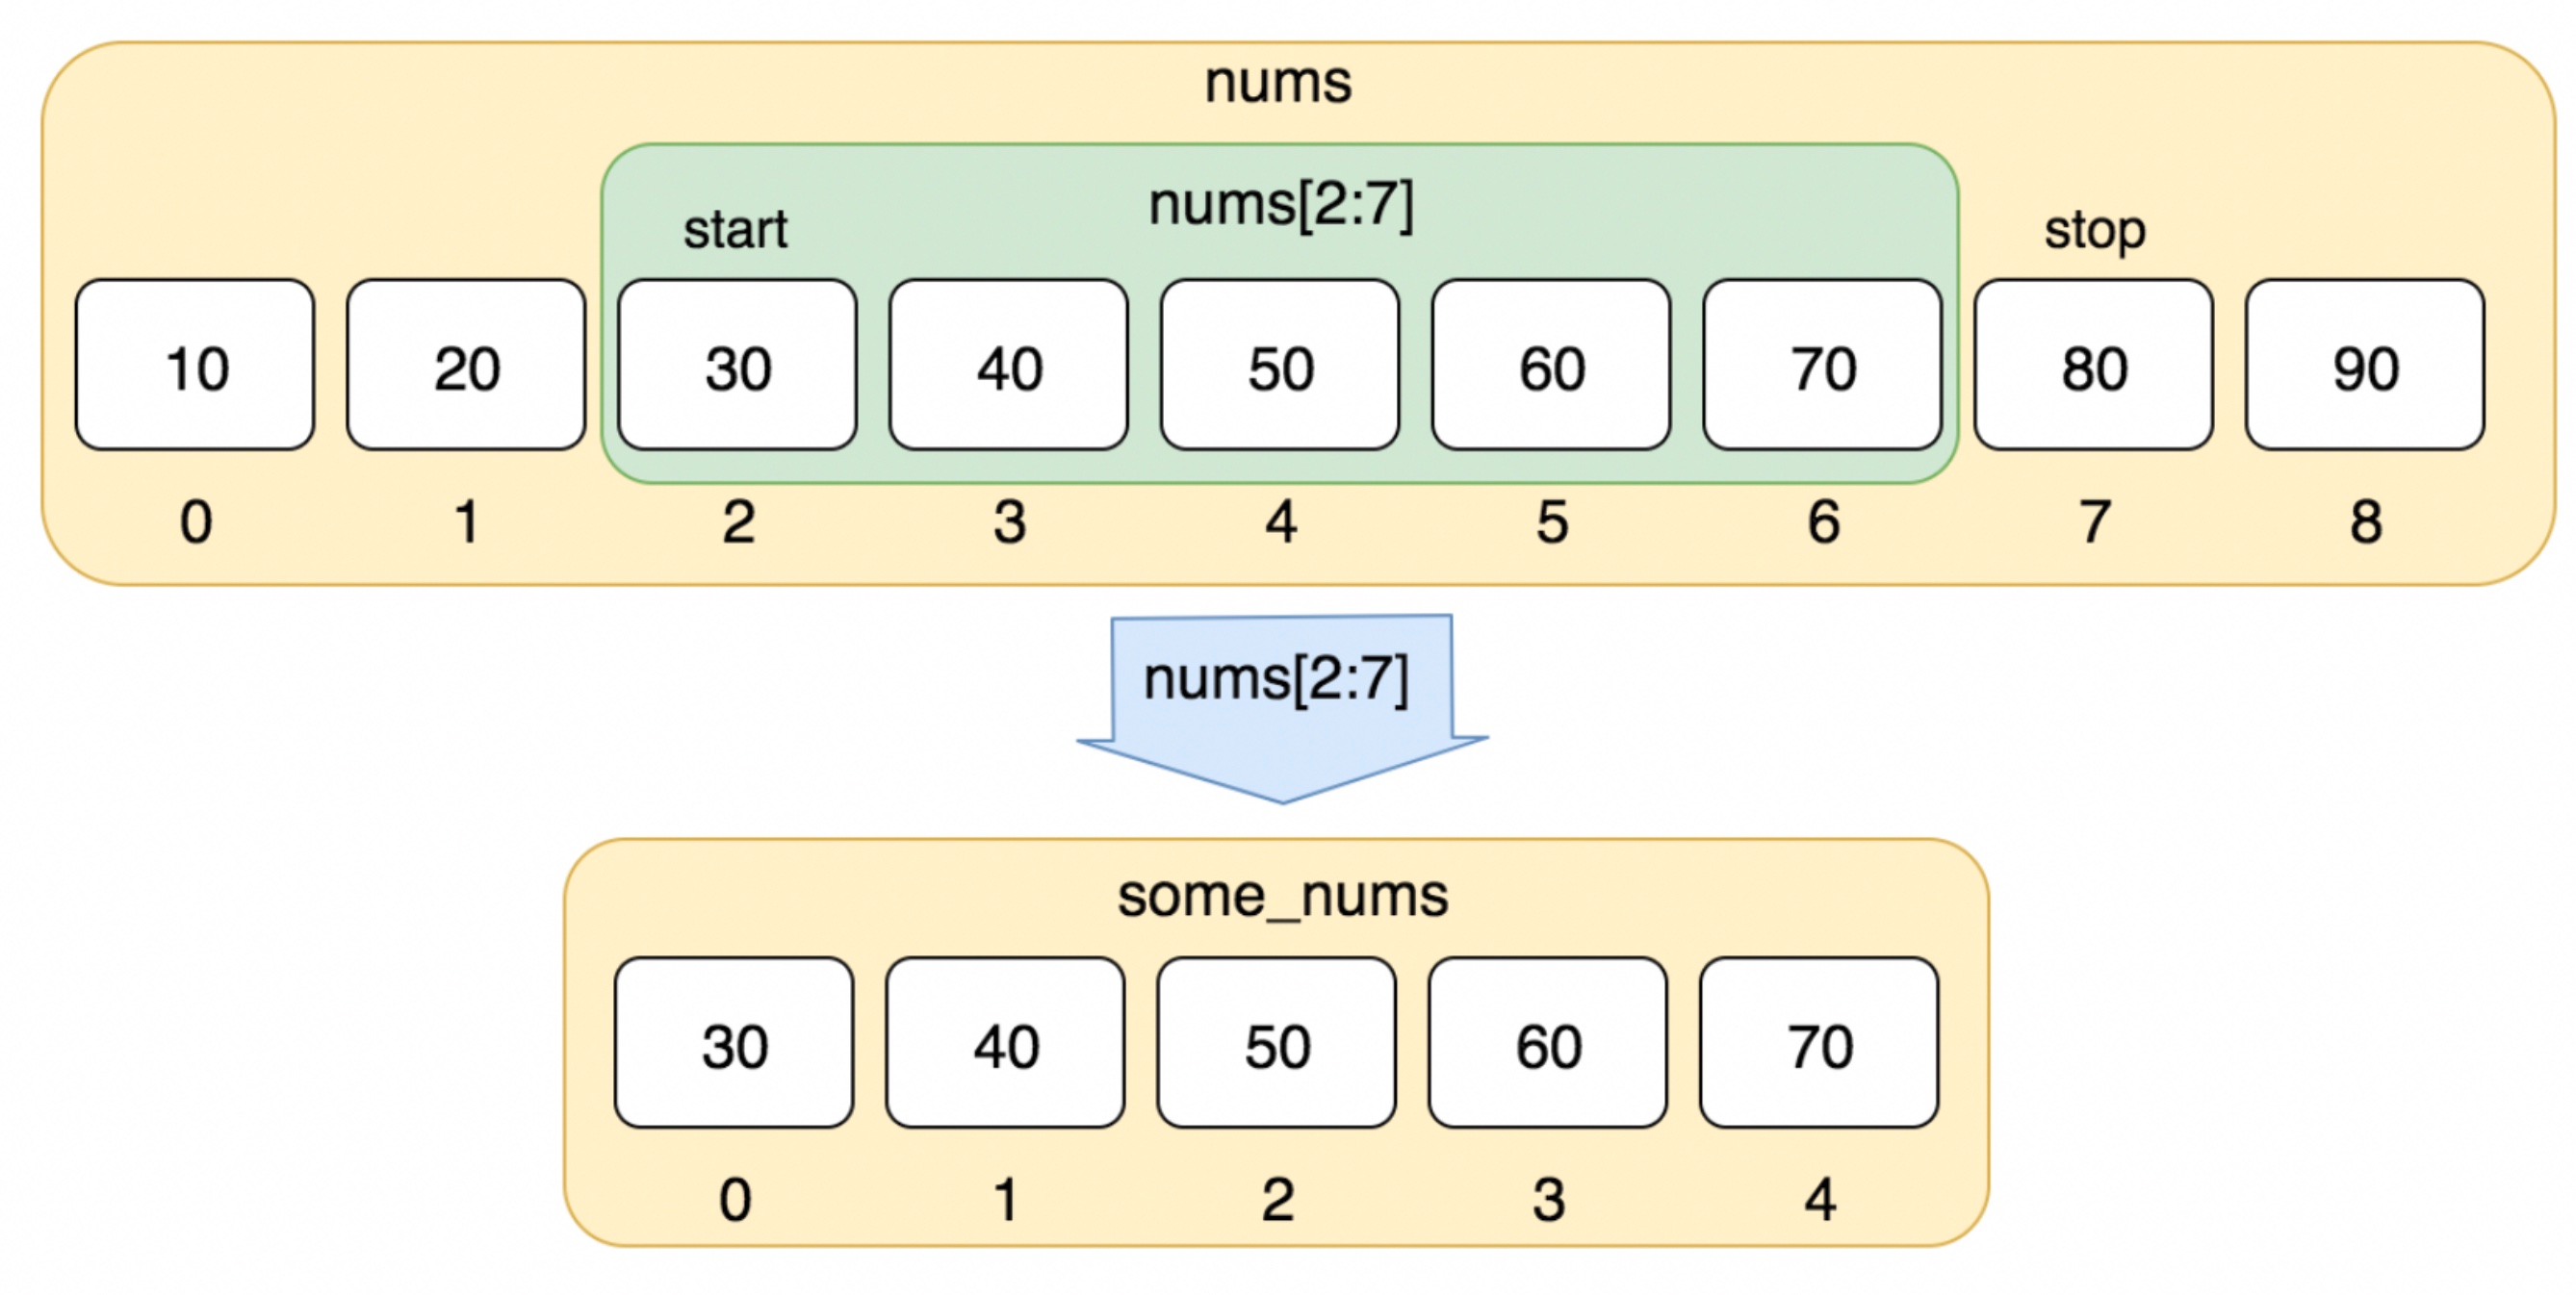This screenshot has height=1295, width=2576.
Task: Select the box containing 20 in nums
Action: [466, 365]
